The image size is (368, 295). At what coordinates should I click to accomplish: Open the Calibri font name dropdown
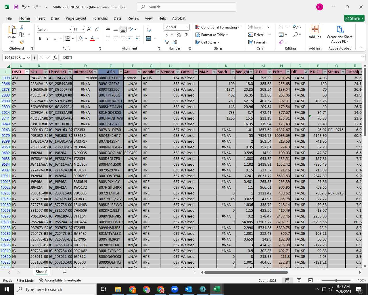click(70, 29)
